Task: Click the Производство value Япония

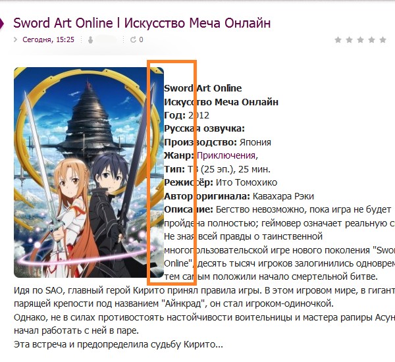Action: point(255,142)
